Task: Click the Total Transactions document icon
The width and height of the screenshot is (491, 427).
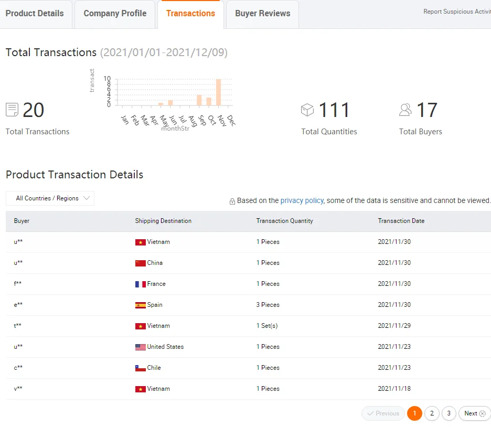Action: pos(12,110)
